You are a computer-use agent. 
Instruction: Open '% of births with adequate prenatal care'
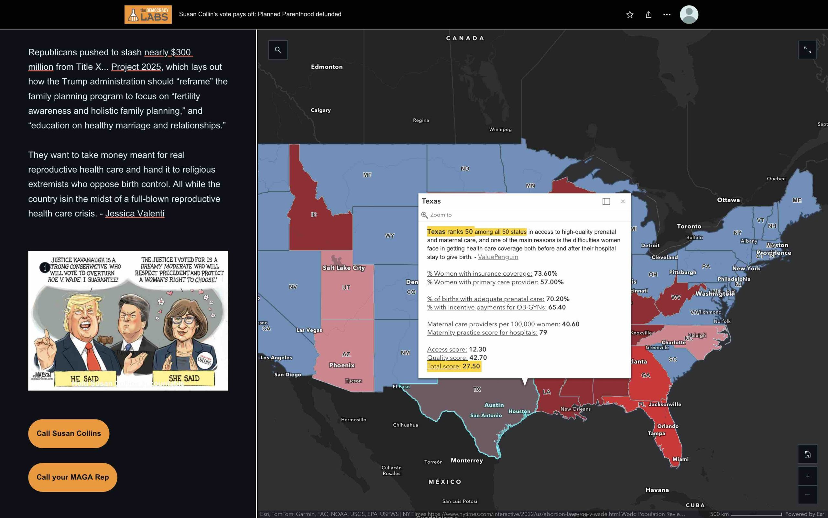[486, 299]
